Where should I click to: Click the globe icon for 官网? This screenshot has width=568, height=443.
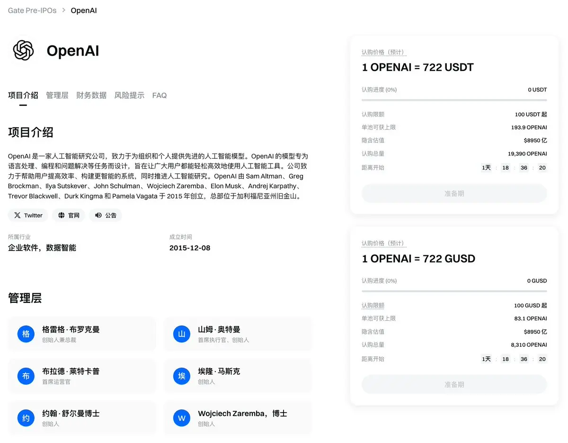[x=62, y=215]
